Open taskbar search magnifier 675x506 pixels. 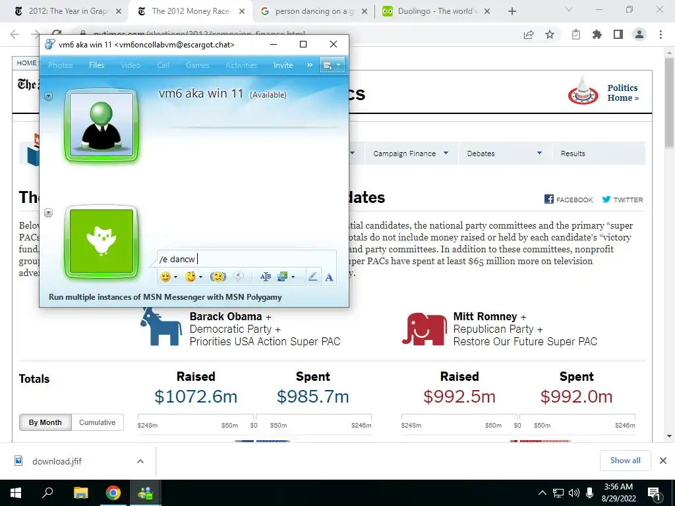(x=47, y=493)
